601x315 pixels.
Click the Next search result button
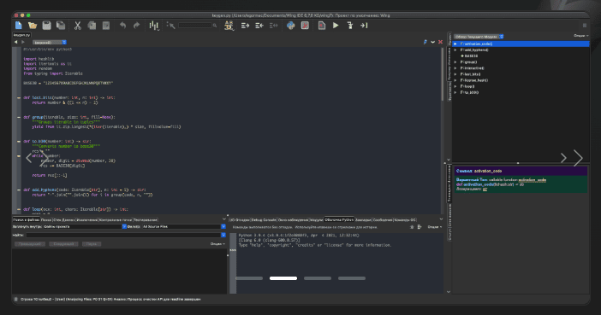63,244
